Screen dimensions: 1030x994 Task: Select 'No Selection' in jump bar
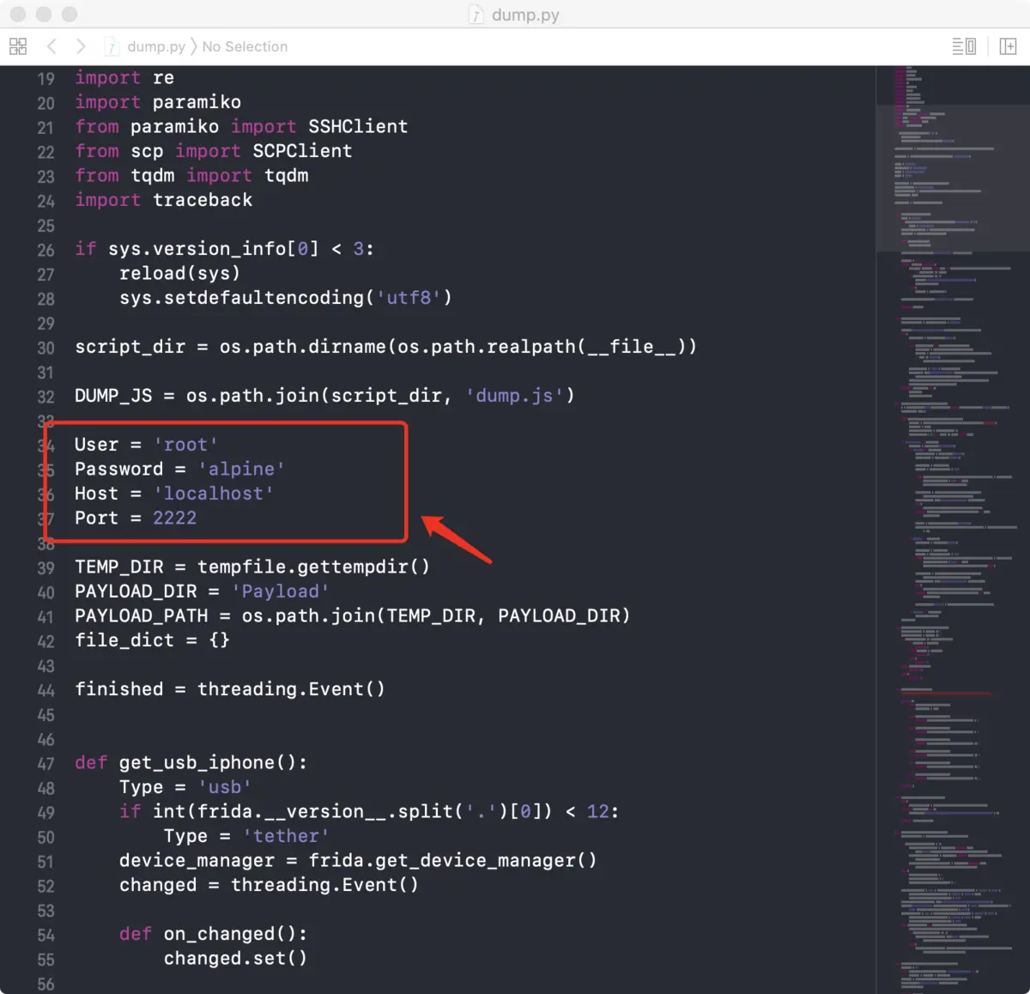(245, 46)
